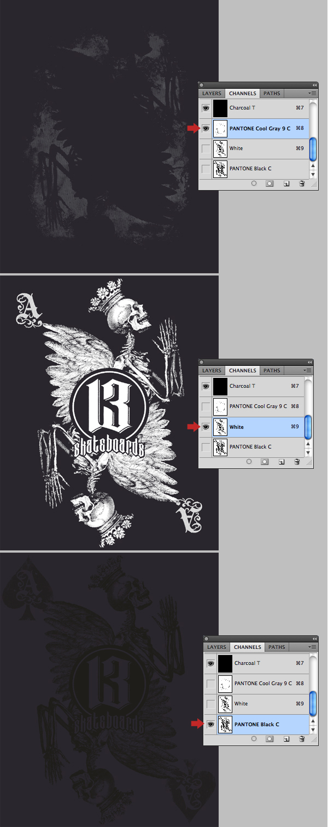
Task: Save selection as channel in bottom Channels panel
Action: point(270,739)
